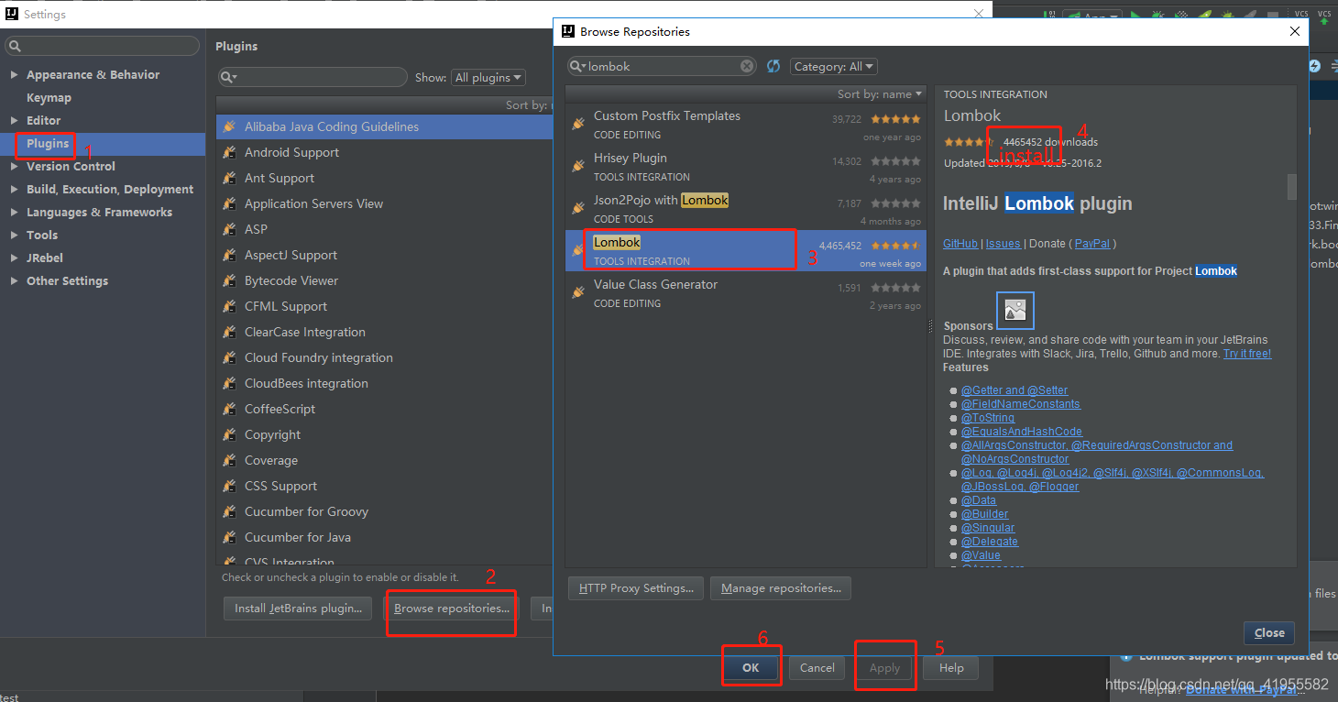Click Manage repositories... button
This screenshot has width=1338, height=702.
coord(781,588)
